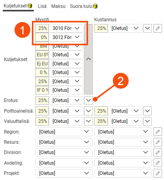Expand Polttoainelisä Myynti rows chevron
The height and width of the screenshot is (180, 164).
tap(88, 111)
